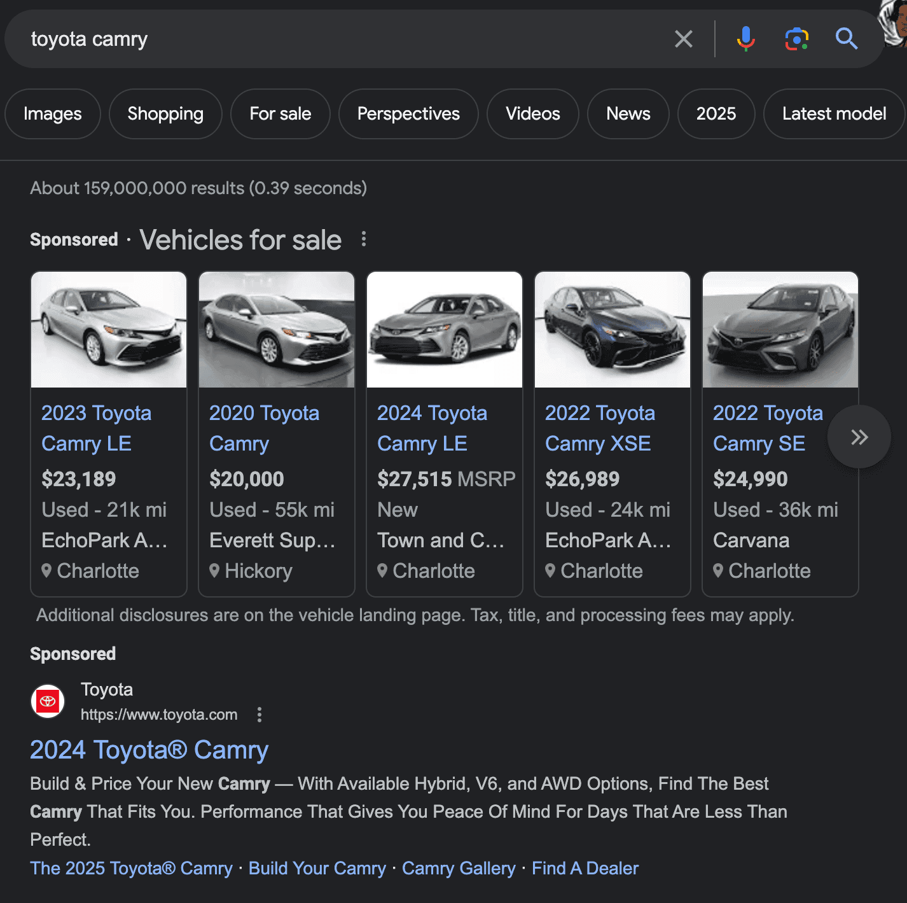Activate voice search with the microphone icon
Viewport: 907px width, 903px height.
(745, 39)
